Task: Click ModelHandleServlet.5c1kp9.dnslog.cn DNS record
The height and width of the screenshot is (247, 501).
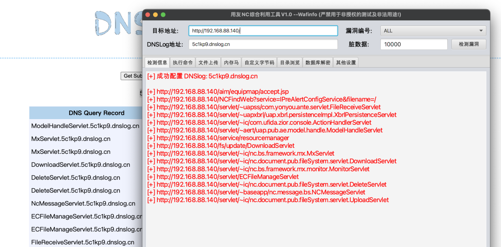Action: 85,126
